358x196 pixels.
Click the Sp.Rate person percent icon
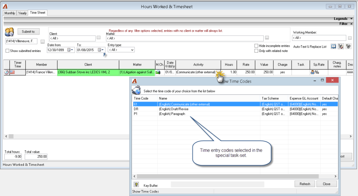point(315,72)
